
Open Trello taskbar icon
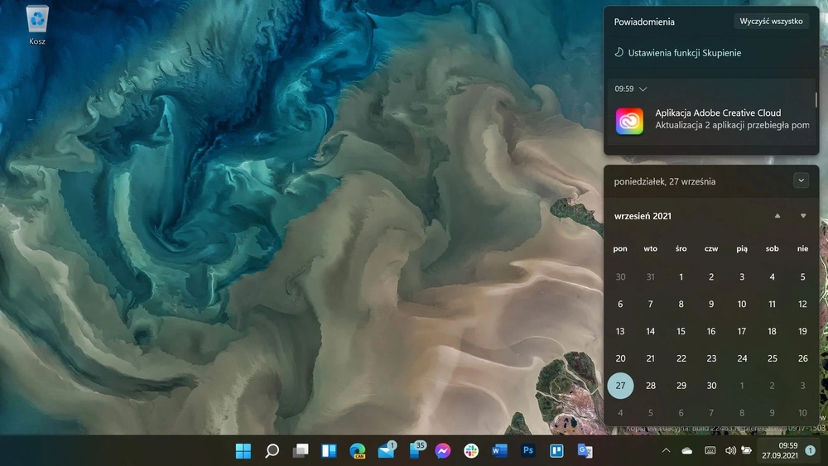[x=556, y=451]
